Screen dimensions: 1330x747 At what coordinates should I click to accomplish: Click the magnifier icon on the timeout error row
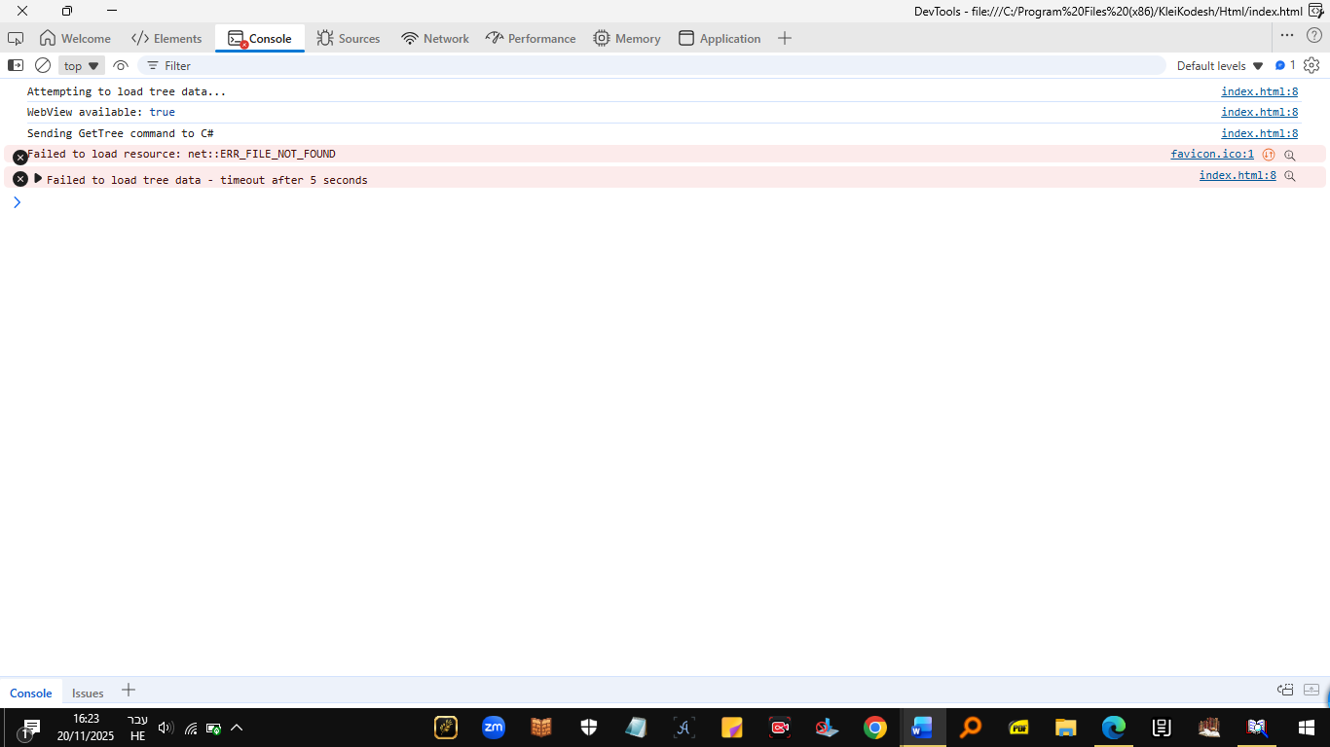click(1290, 176)
